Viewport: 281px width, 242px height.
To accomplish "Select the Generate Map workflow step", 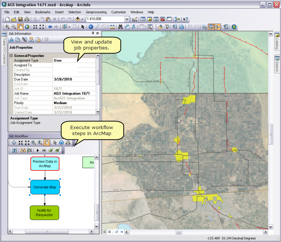I will [x=45, y=187].
